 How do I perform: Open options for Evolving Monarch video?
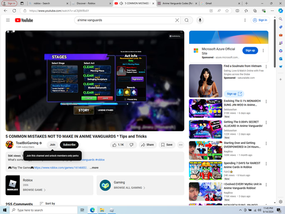(x=266, y=102)
